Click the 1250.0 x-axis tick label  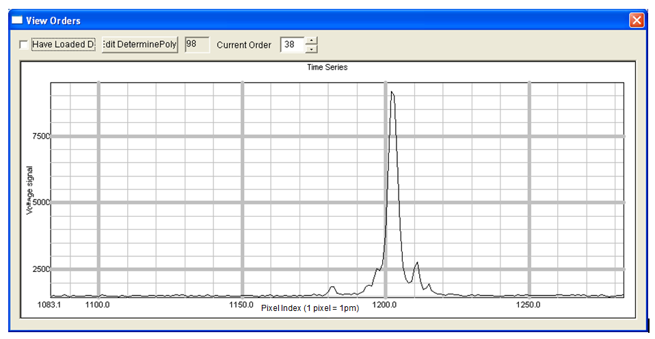click(x=528, y=304)
